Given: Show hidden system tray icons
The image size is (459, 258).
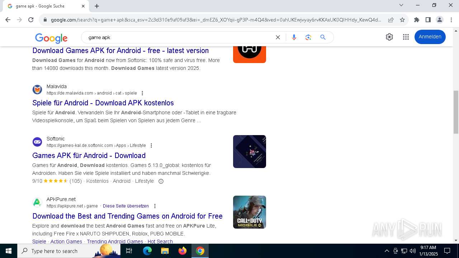Looking at the screenshot, I should tap(387, 251).
